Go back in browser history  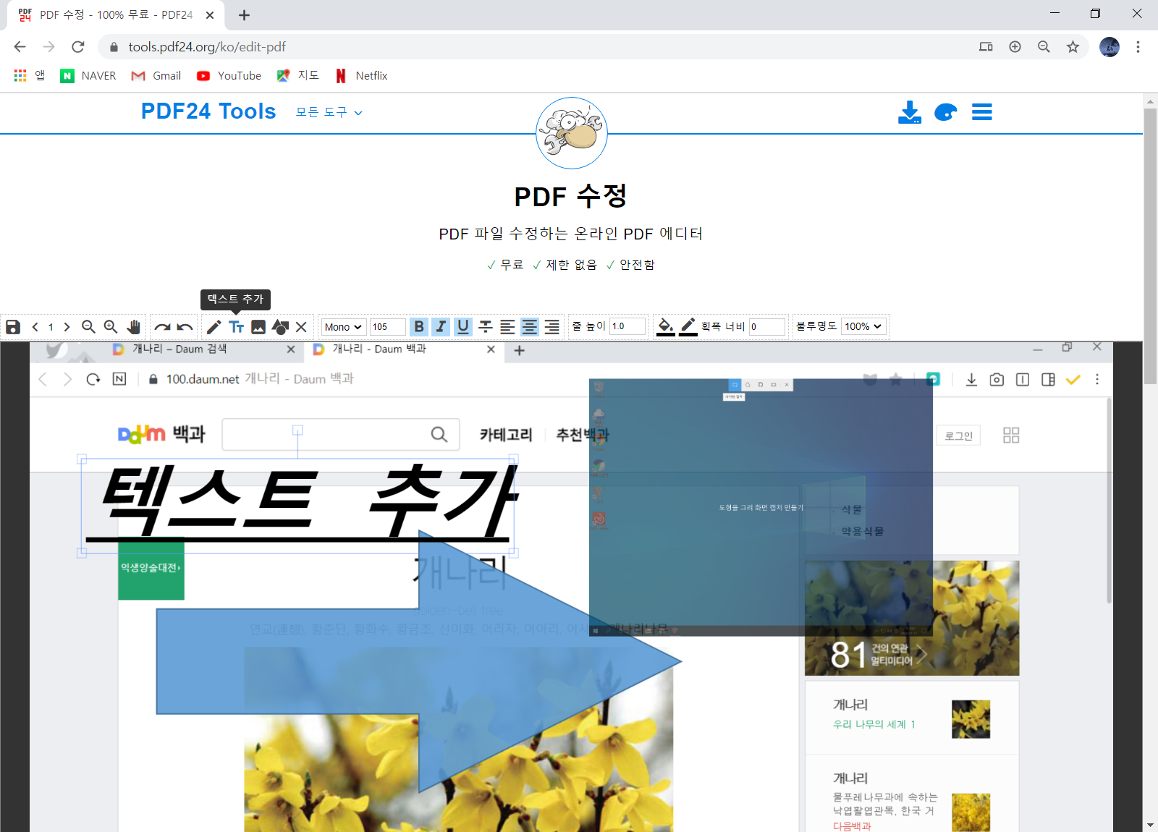pos(20,47)
